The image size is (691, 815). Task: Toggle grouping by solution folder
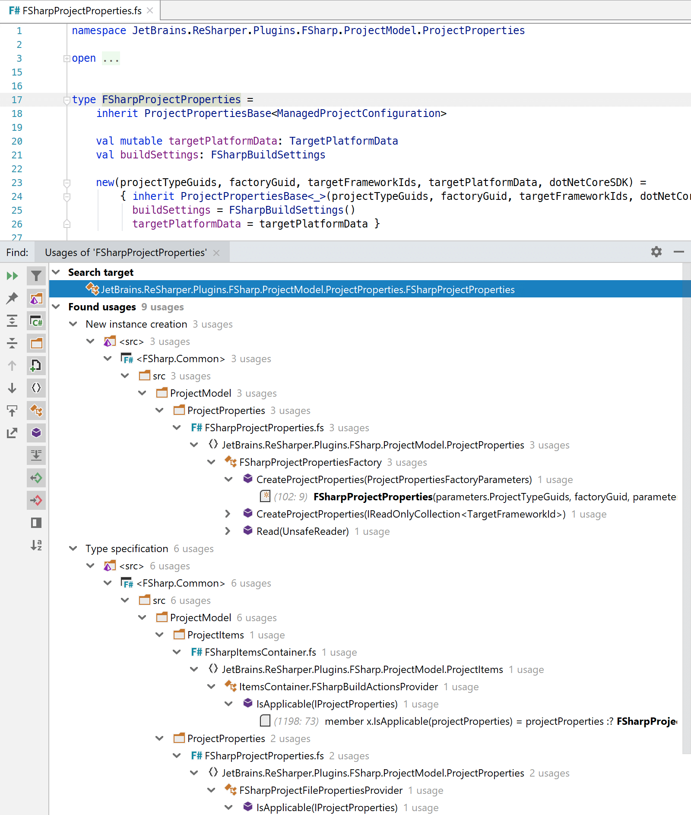click(36, 298)
